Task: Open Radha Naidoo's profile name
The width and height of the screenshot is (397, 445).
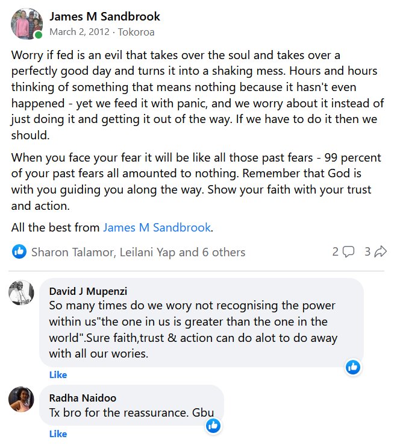Action: tap(83, 398)
